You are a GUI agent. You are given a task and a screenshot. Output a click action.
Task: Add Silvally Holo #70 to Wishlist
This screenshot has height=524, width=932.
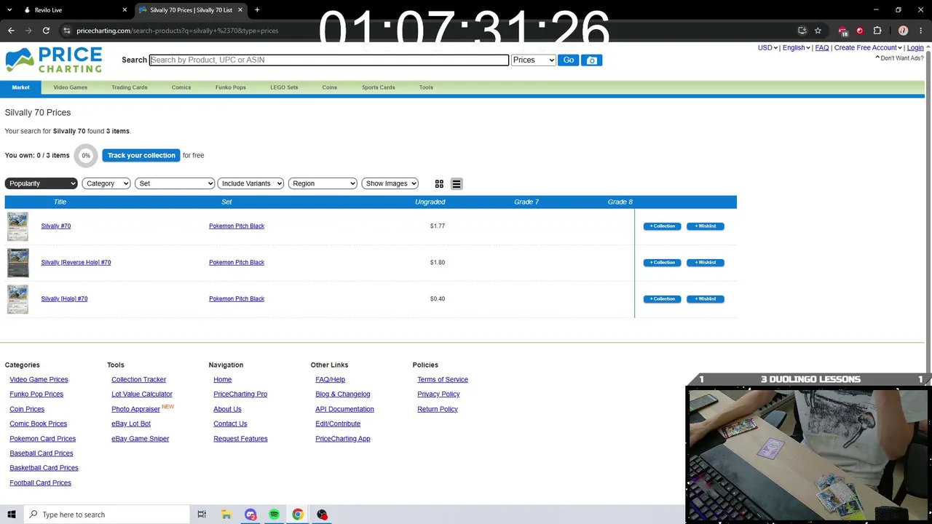tap(706, 299)
